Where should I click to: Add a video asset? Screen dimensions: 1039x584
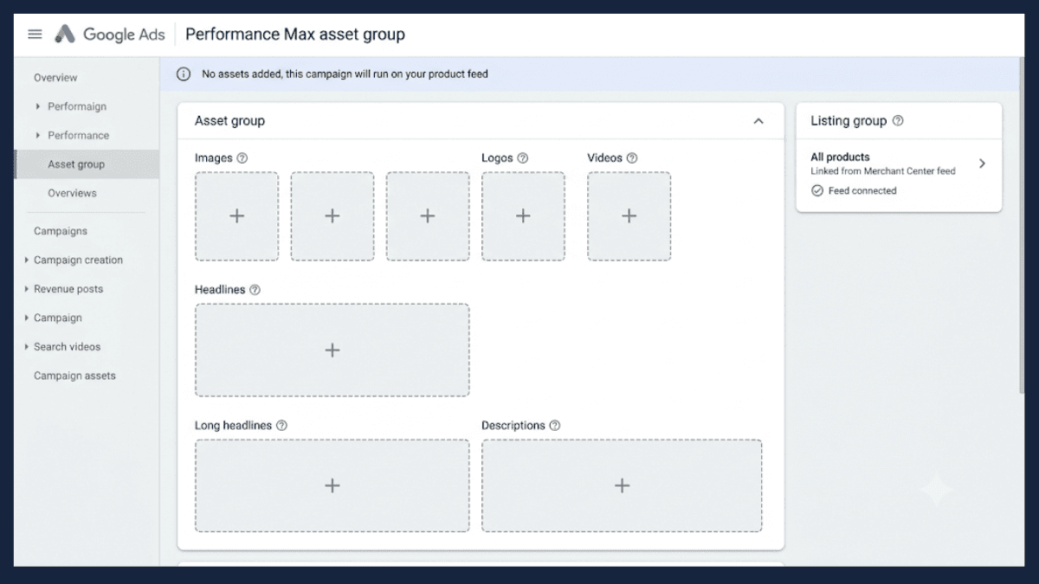(629, 216)
